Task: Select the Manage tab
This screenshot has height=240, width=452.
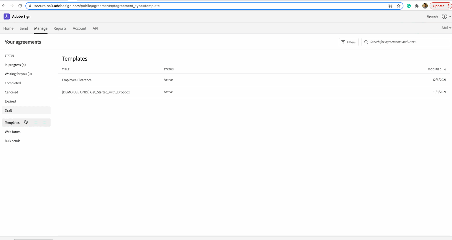Action: 41,28
